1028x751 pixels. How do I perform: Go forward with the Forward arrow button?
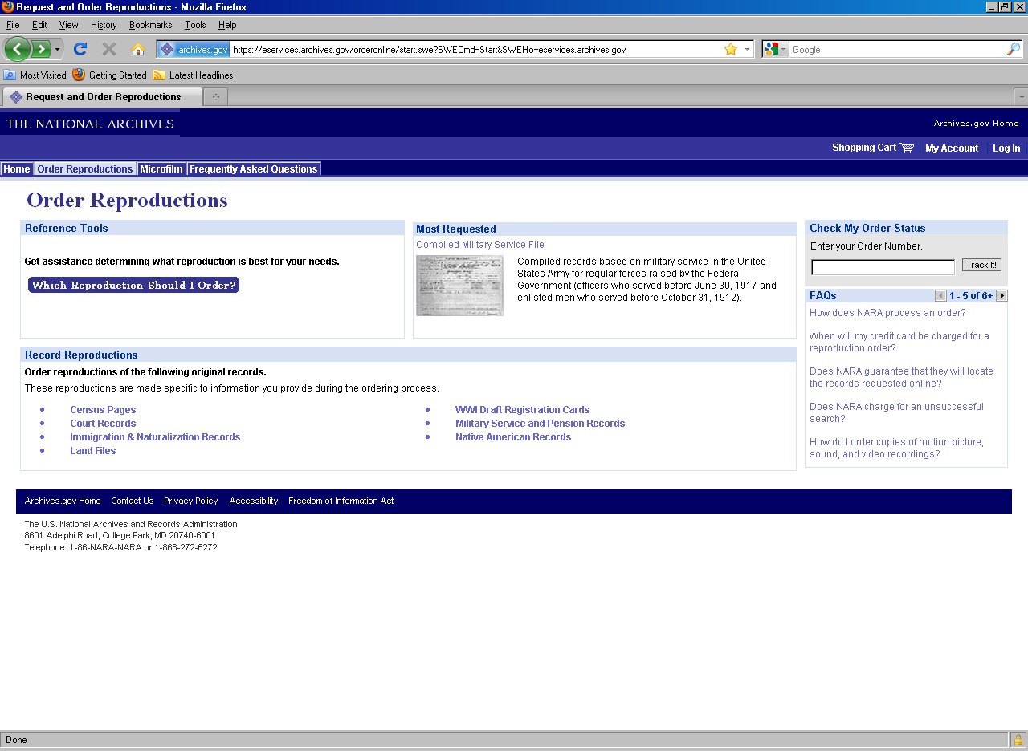[x=41, y=49]
